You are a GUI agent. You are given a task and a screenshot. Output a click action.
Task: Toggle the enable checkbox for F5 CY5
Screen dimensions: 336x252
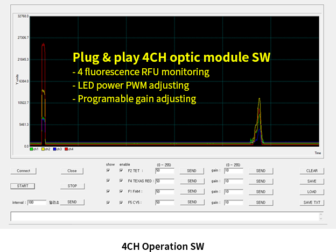pos(121,202)
